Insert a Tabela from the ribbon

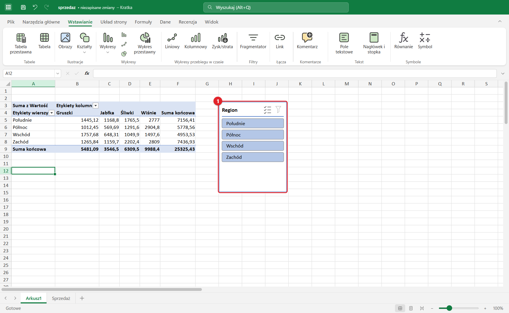(44, 41)
